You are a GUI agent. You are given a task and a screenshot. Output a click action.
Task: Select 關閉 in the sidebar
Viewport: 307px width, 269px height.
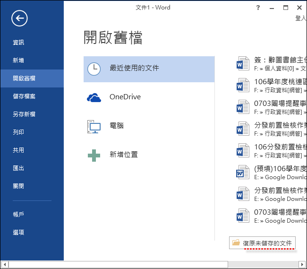32,186
